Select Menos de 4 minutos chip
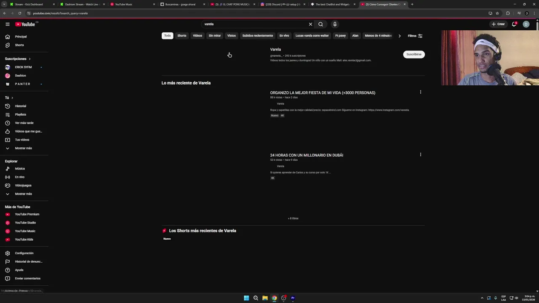Image resolution: width=539 pixels, height=303 pixels. [378, 36]
